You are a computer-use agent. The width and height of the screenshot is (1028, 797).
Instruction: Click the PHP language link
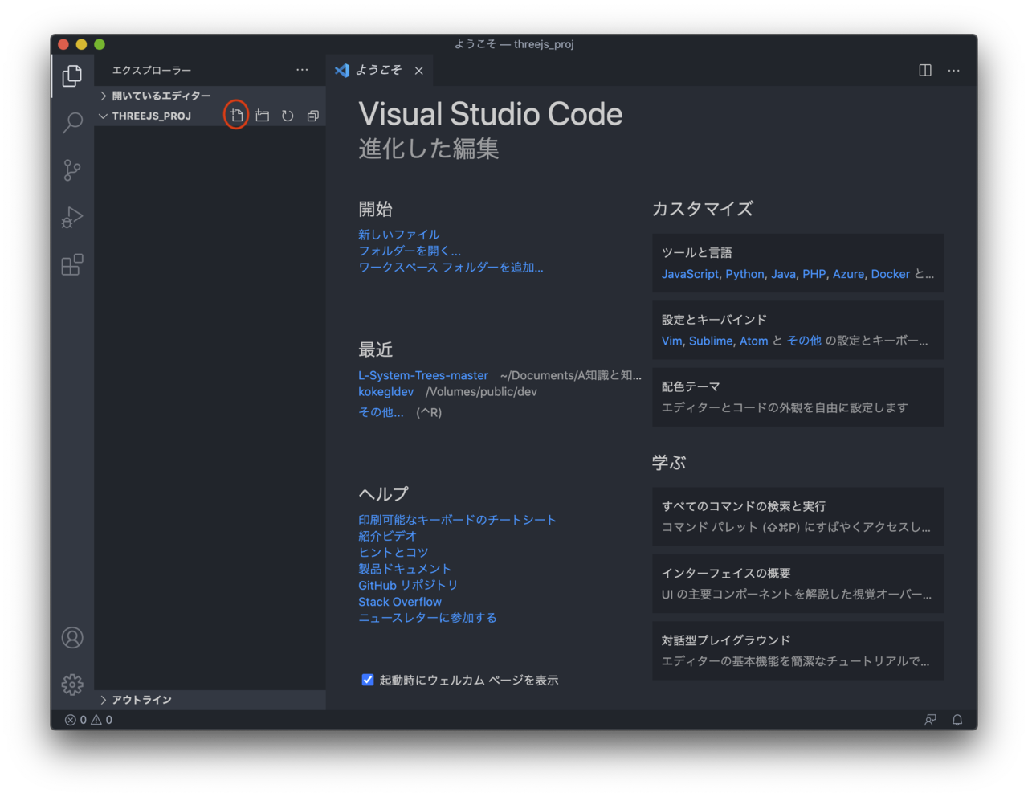point(814,274)
